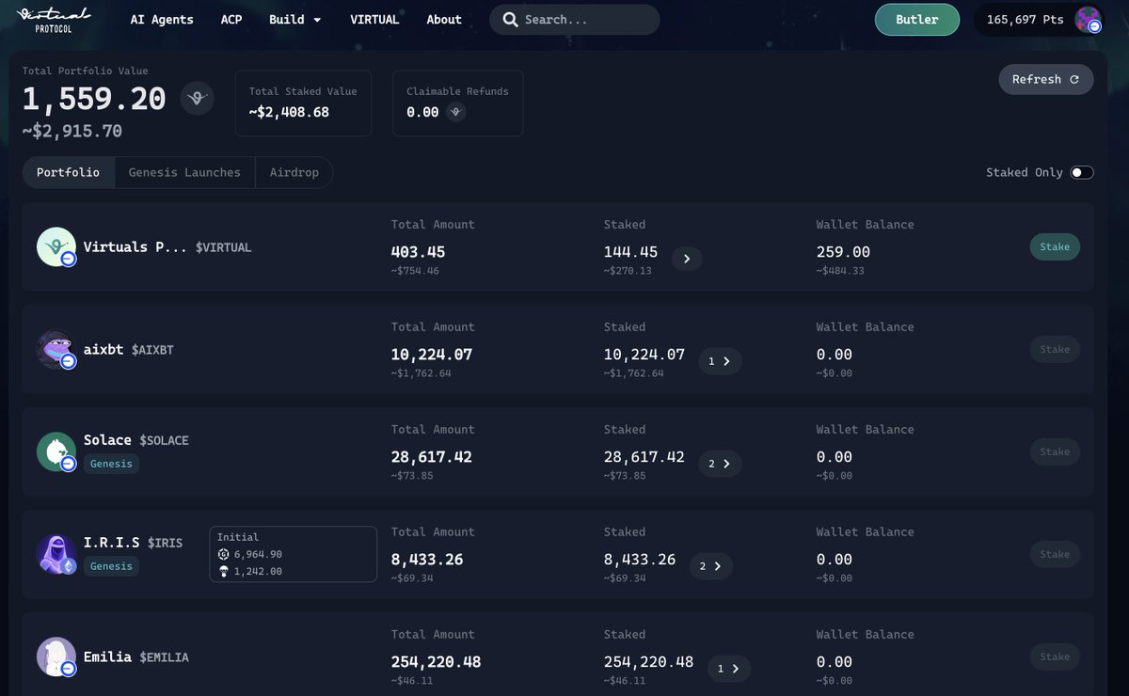
Task: Click the 1,559.20 portfolio value
Action: (94, 99)
